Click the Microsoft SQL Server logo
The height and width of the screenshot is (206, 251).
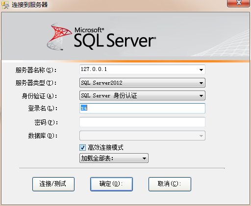[101, 37]
